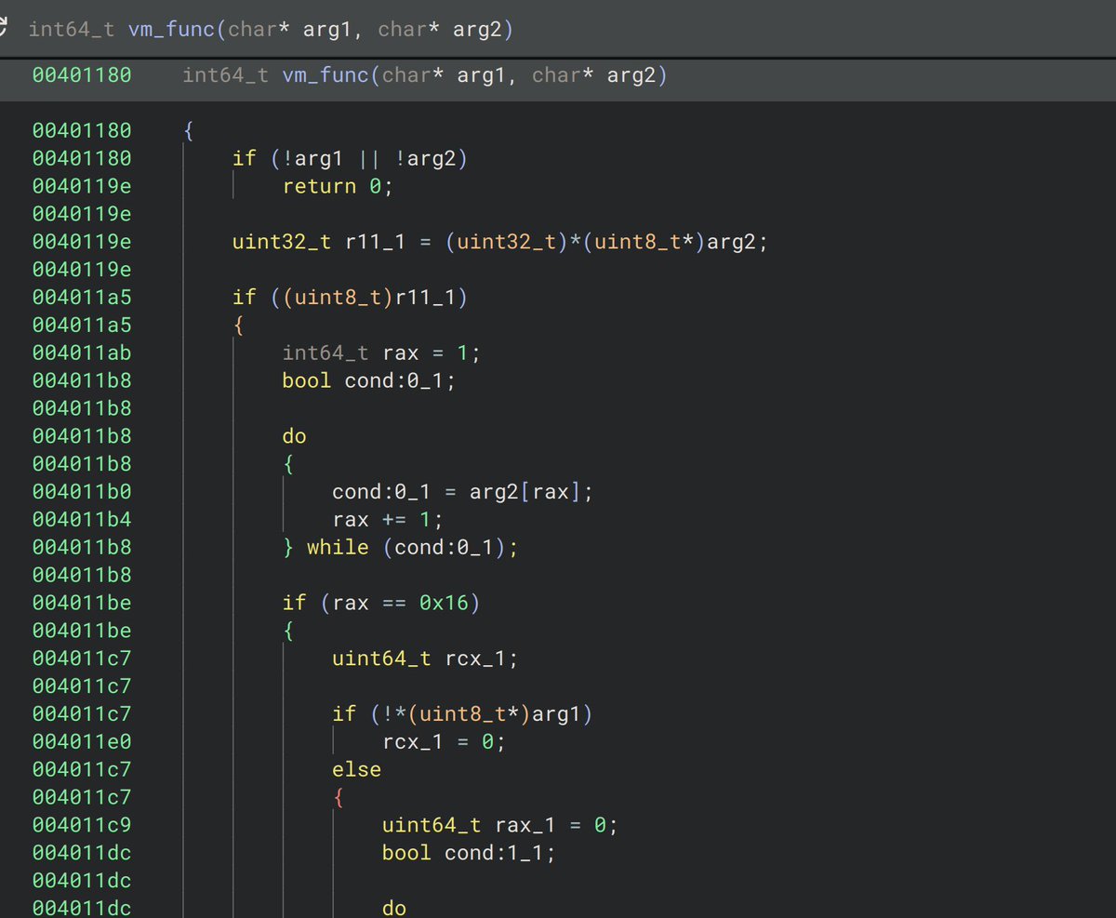
Task: Click the 'if (!arg1 || !arg2)' line
Action: [x=350, y=158]
